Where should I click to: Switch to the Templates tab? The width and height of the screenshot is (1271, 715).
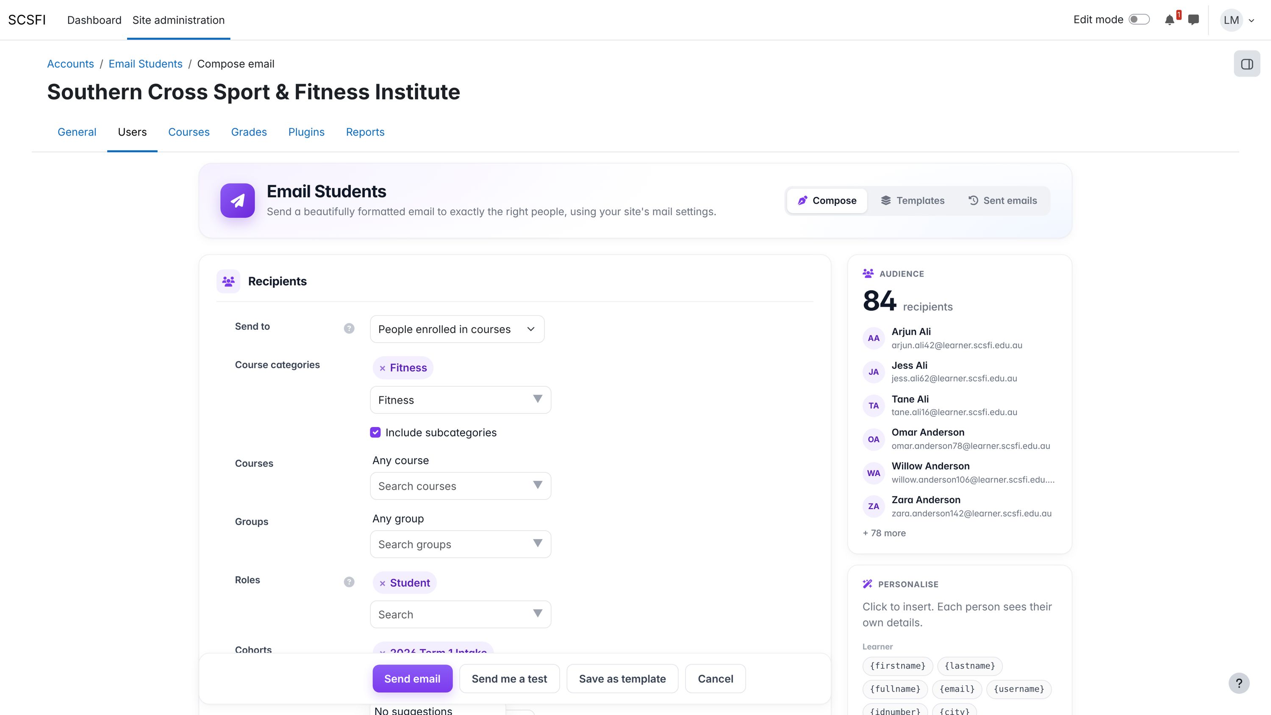[912, 200]
